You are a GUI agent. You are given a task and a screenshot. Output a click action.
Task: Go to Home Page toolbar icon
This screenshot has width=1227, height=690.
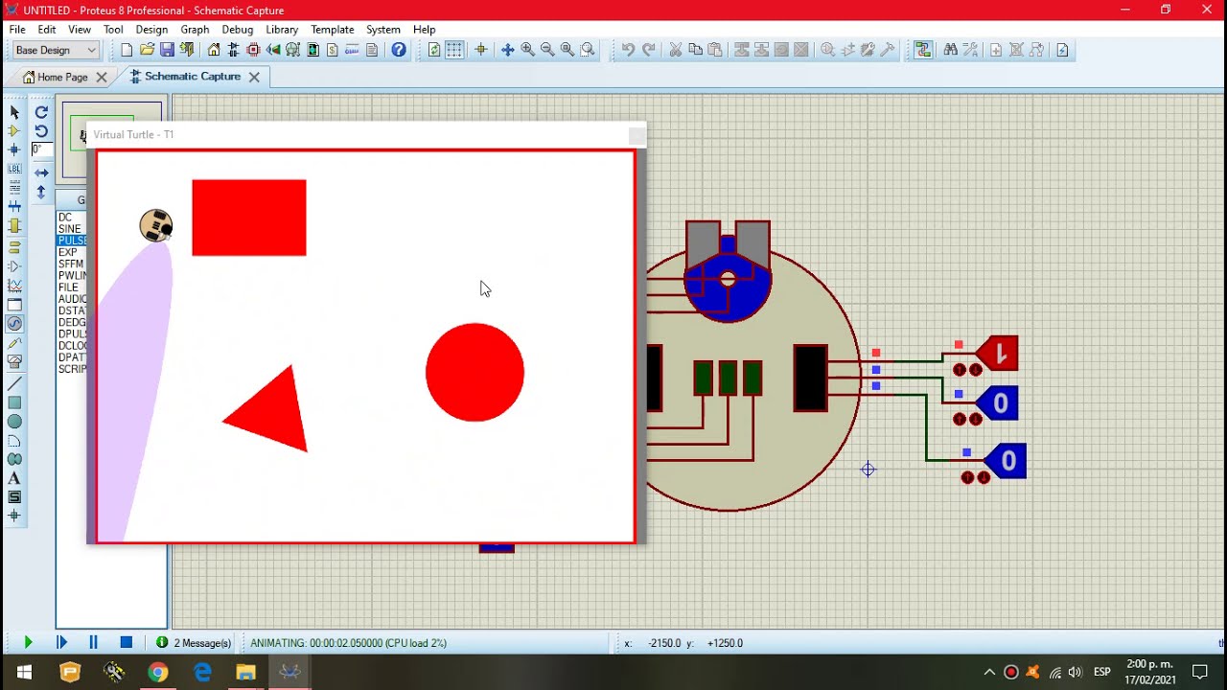[x=214, y=50]
